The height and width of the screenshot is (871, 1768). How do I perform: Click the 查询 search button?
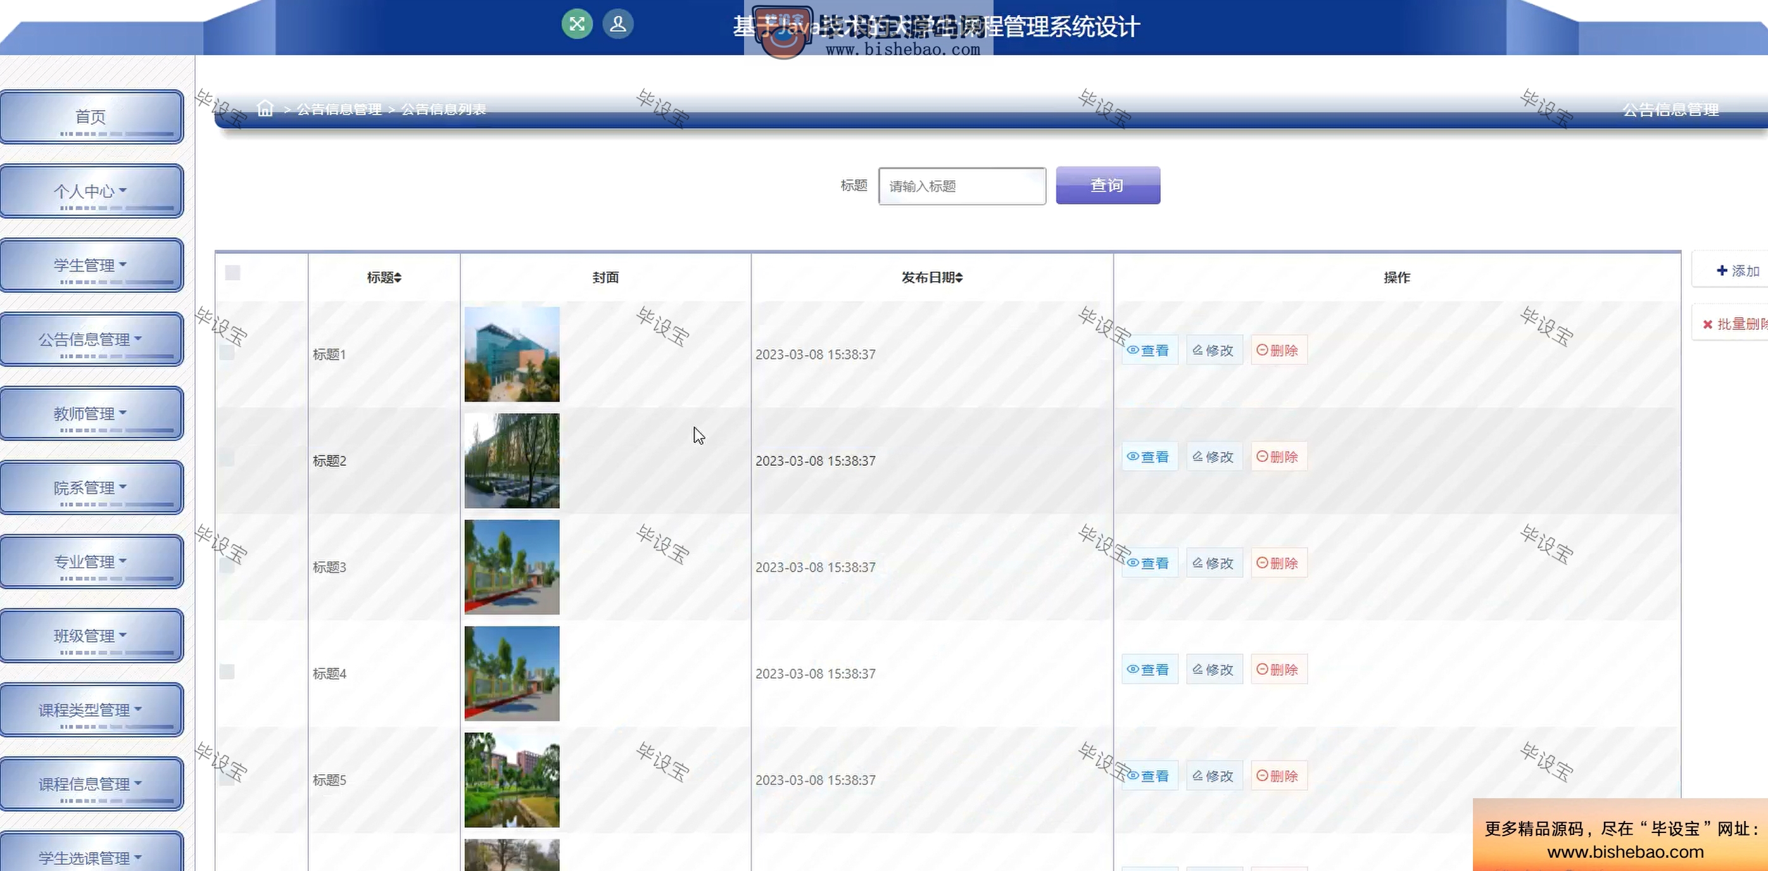(x=1108, y=185)
